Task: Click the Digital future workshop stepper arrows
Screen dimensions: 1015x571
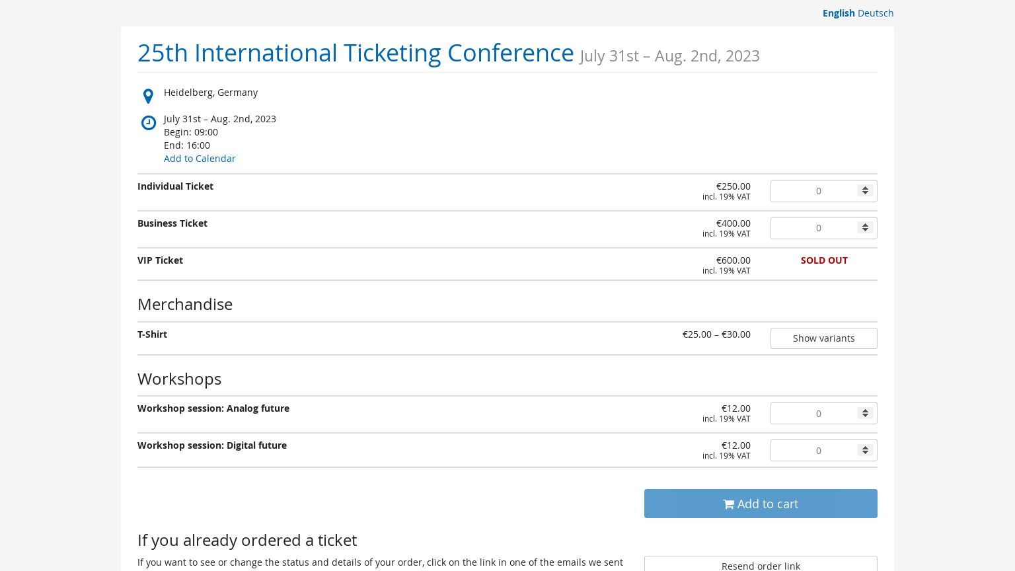Action: click(865, 450)
